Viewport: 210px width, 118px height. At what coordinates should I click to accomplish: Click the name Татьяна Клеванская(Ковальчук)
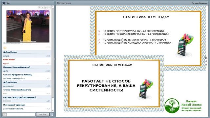tap(17, 90)
